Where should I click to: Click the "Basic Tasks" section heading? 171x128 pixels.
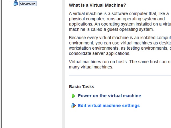(x=82, y=87)
